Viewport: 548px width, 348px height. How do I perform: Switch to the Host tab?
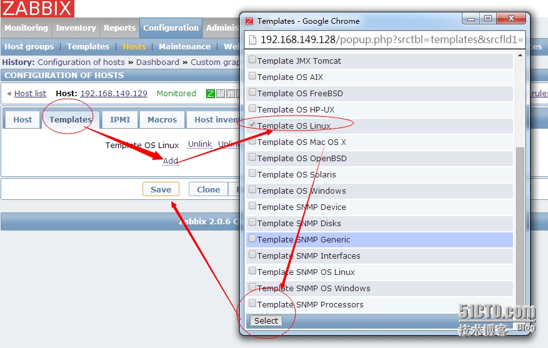pos(22,120)
